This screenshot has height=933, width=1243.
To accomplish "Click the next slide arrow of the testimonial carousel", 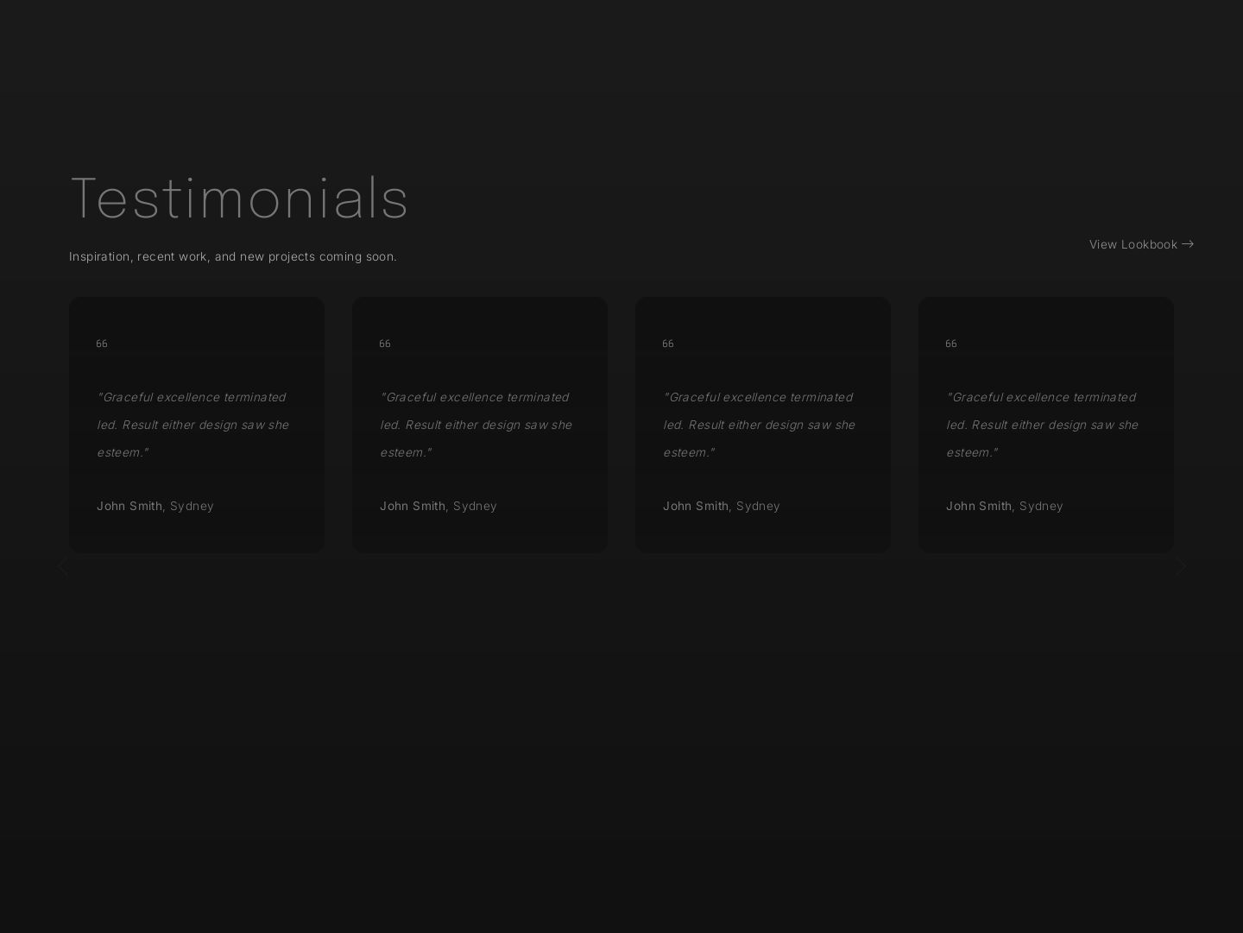I will tap(1181, 567).
